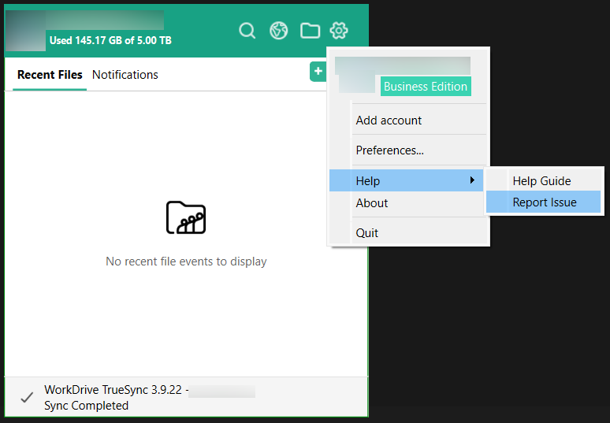Choose About in the settings menu
This screenshot has width=610, height=423.
pos(408,203)
